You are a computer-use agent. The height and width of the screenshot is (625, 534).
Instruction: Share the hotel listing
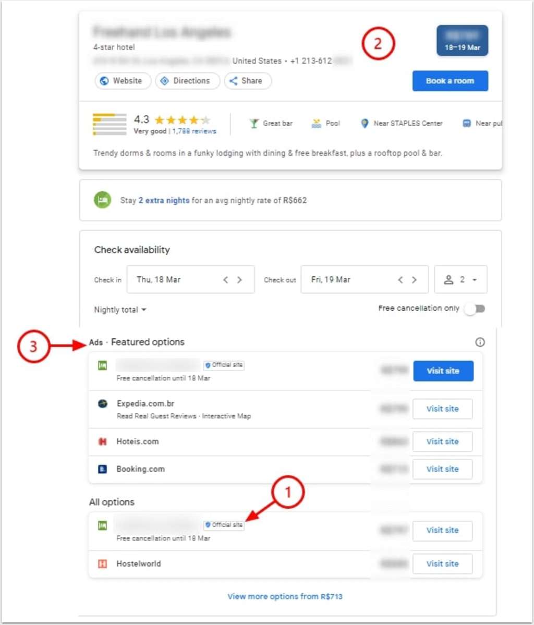click(x=247, y=81)
